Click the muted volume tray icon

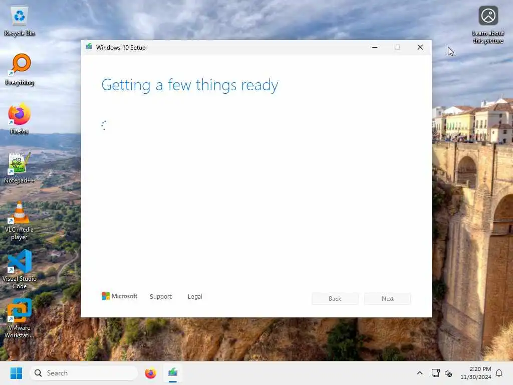(448, 373)
